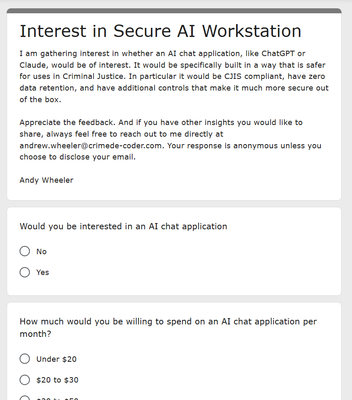Click the "Under $20" label text
The height and width of the screenshot is (400, 352).
click(57, 359)
